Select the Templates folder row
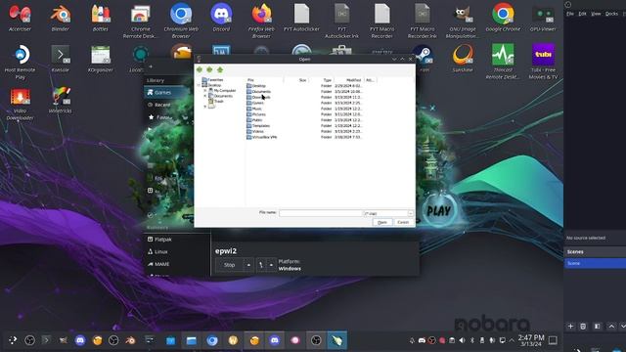This screenshot has width=626, height=352. coord(304,126)
